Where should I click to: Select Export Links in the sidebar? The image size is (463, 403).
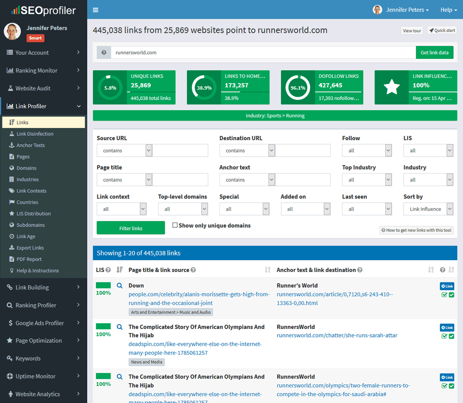30,248
